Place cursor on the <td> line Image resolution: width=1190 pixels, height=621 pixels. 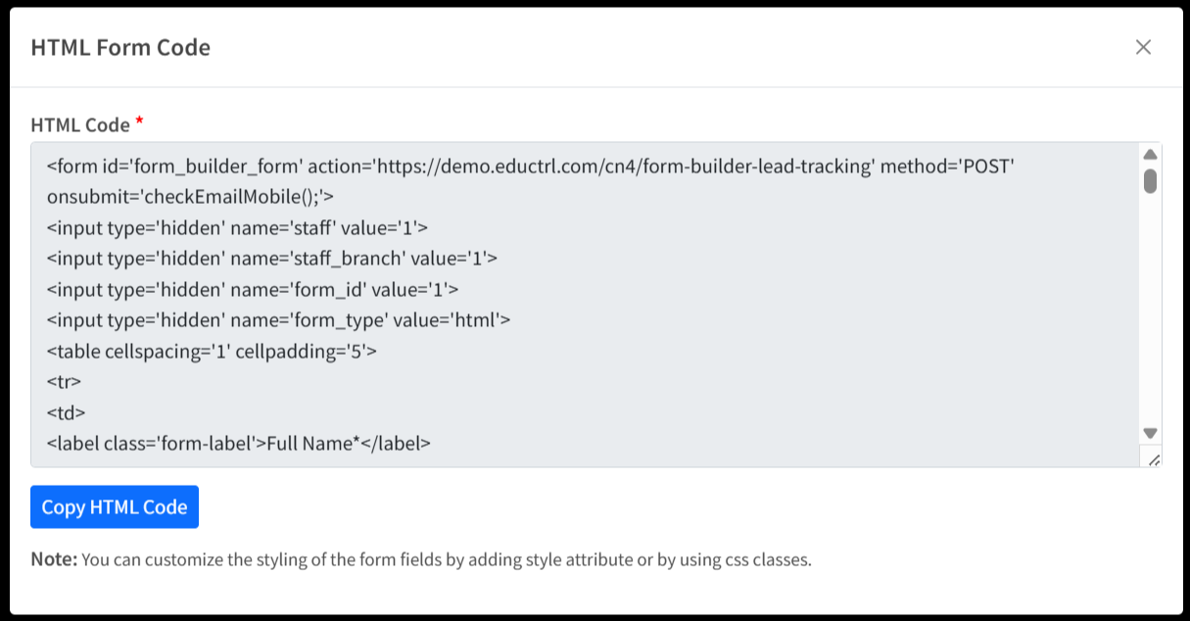67,412
